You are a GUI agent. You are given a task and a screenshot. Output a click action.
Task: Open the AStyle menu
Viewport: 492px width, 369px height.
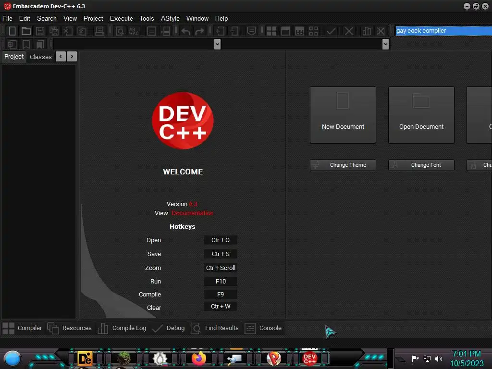pos(170,19)
